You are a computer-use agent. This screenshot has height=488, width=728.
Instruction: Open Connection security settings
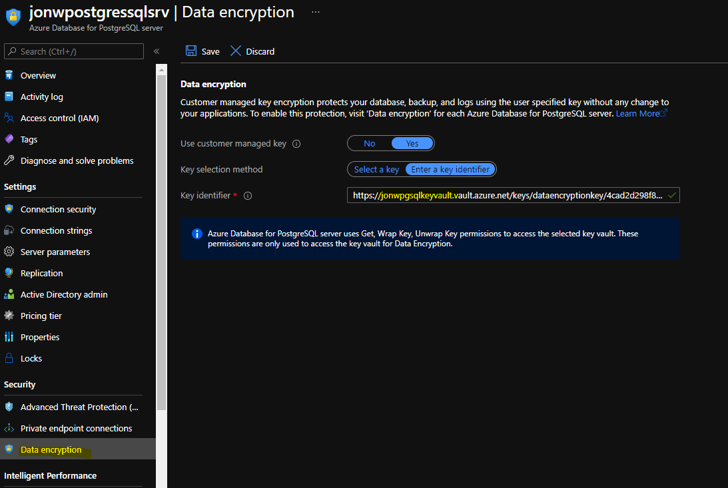[x=58, y=209]
